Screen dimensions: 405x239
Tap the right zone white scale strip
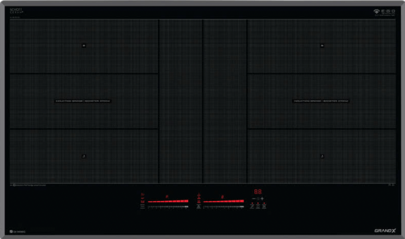click(x=224, y=206)
